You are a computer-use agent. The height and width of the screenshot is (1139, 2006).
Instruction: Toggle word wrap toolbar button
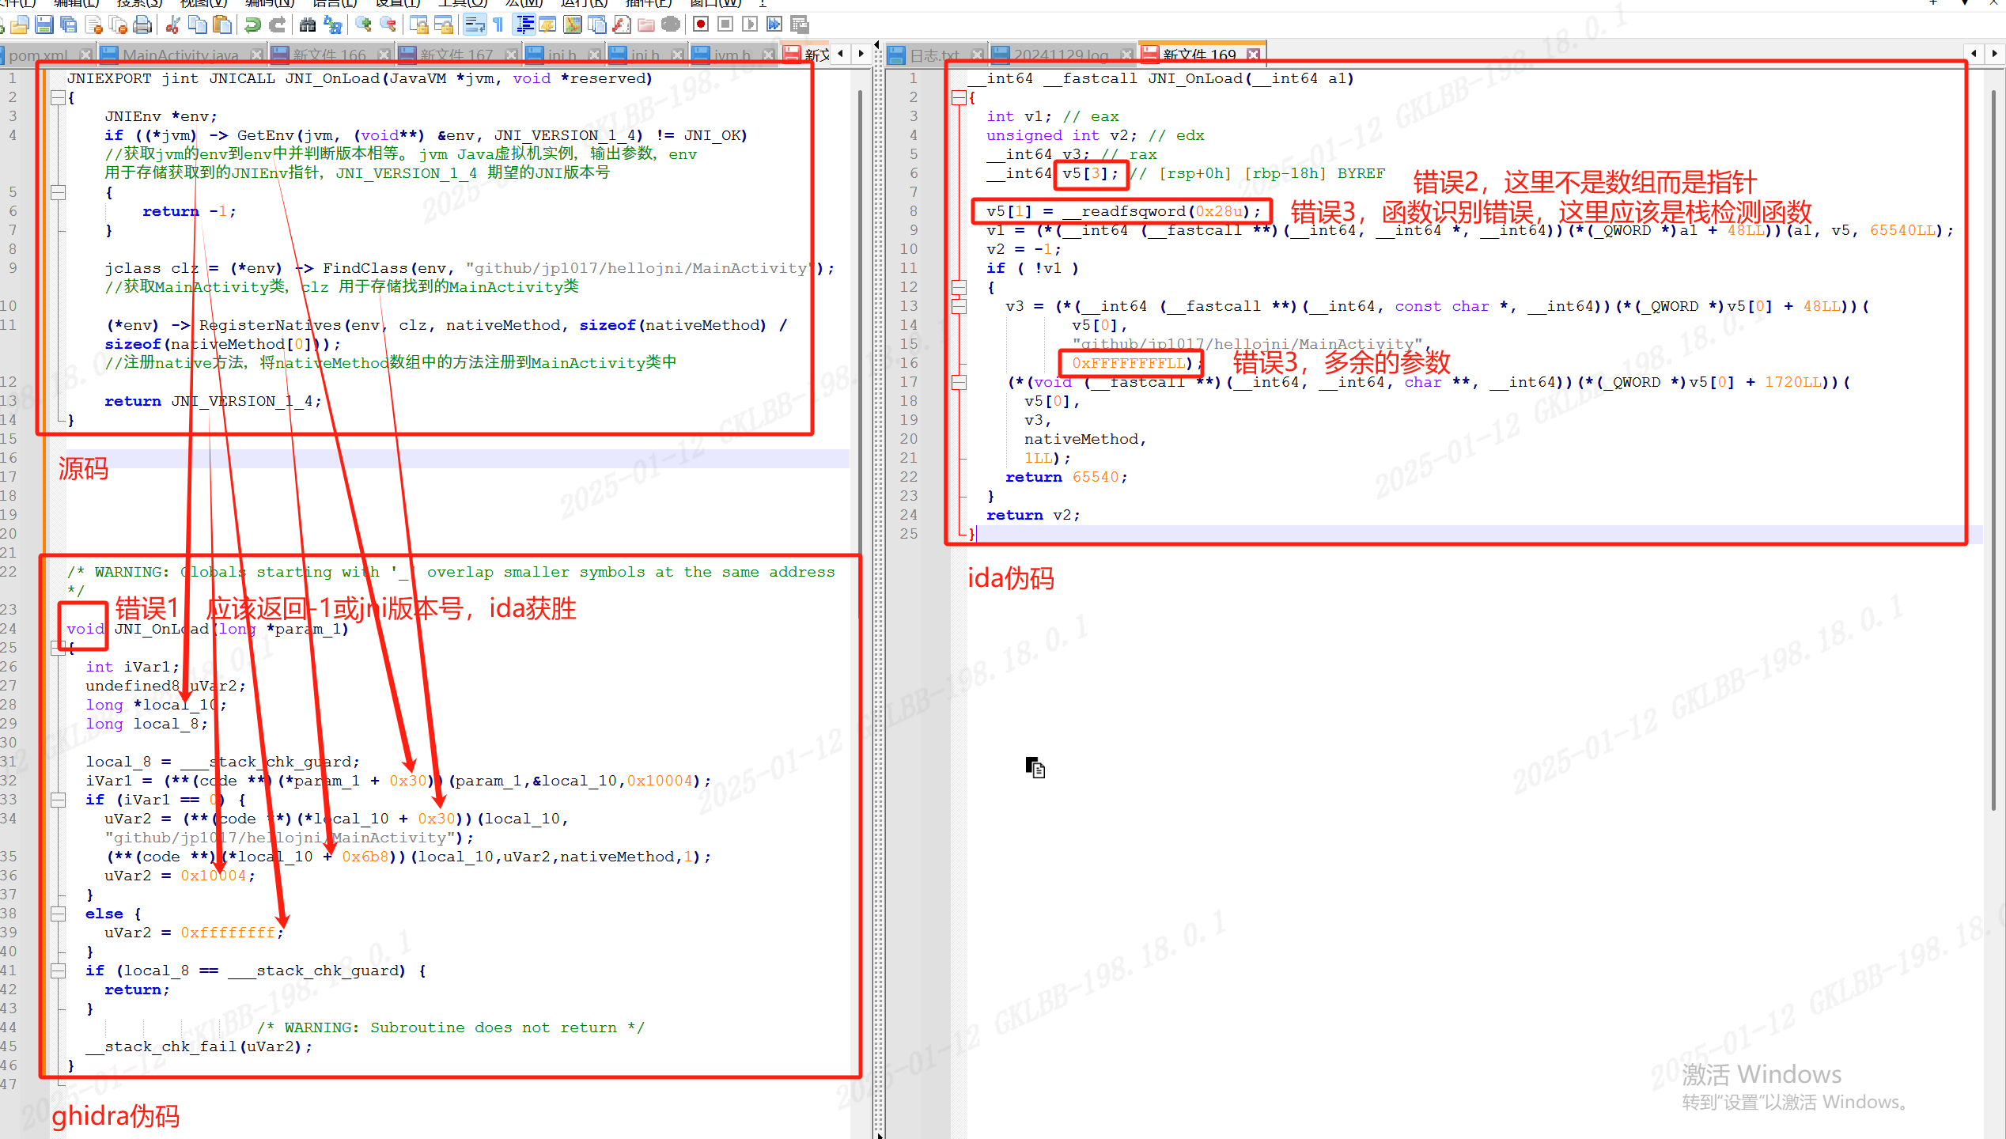click(474, 25)
